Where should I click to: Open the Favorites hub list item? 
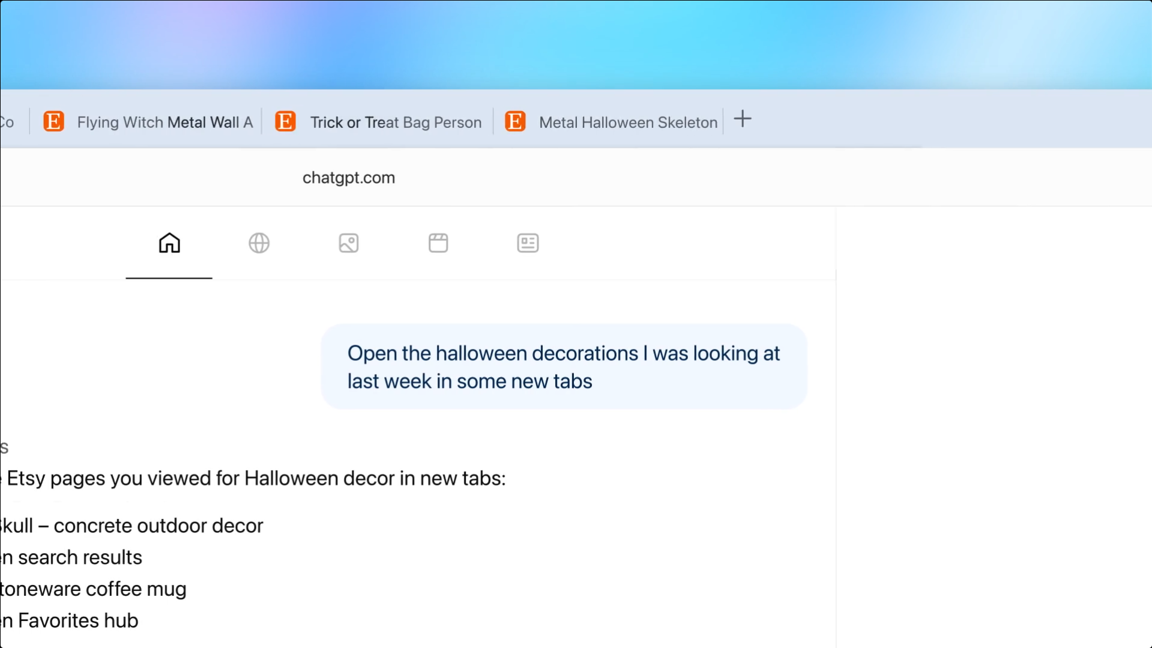(70, 621)
